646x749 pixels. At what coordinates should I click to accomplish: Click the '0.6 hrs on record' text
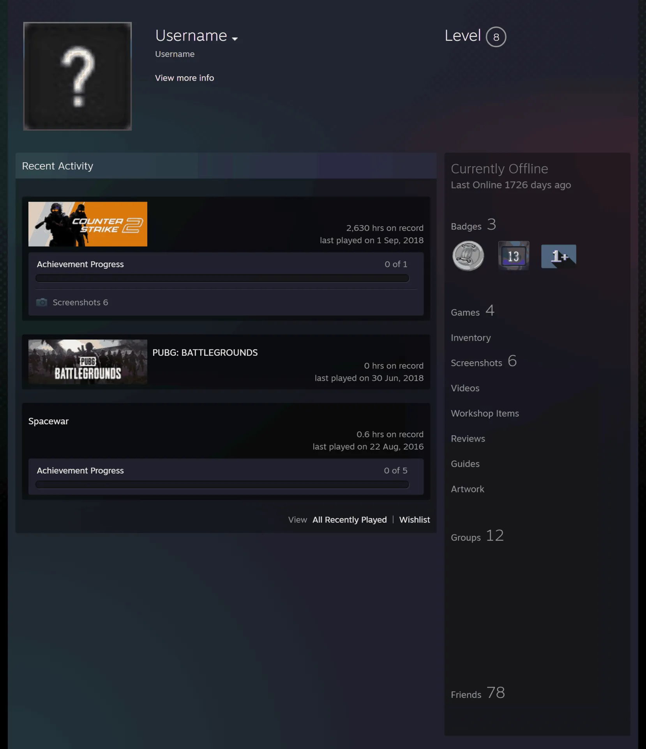390,434
